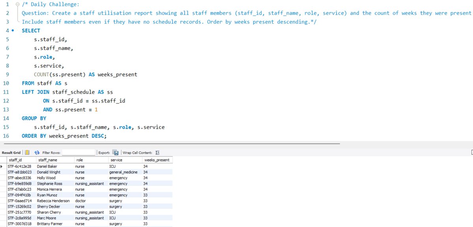Sort by the service column header
This screenshot has width=473, height=227.
click(x=125, y=160)
